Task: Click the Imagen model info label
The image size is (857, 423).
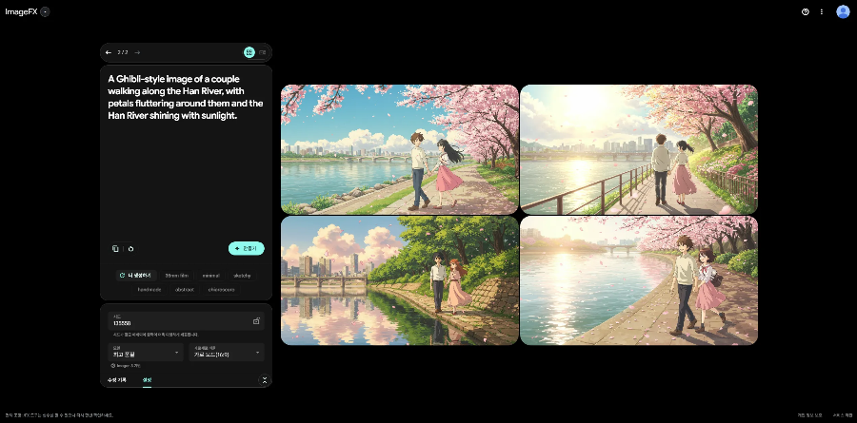Action: 126,366
